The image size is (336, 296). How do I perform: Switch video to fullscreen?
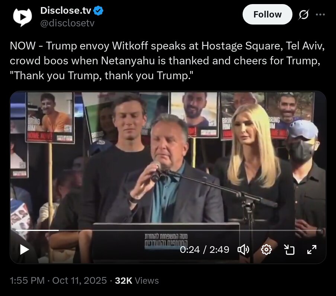(x=312, y=250)
